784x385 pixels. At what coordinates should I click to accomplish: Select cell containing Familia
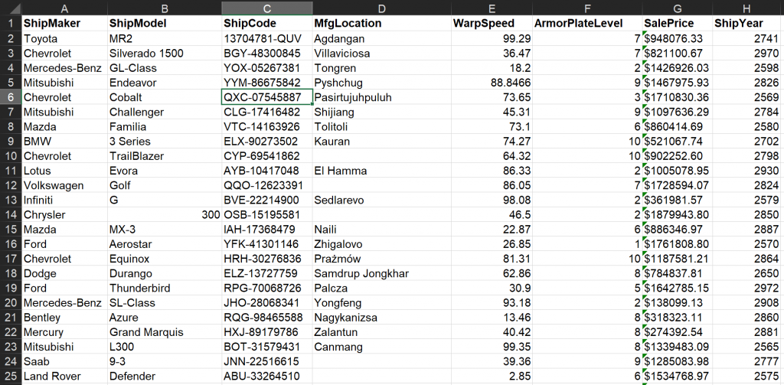coord(165,126)
